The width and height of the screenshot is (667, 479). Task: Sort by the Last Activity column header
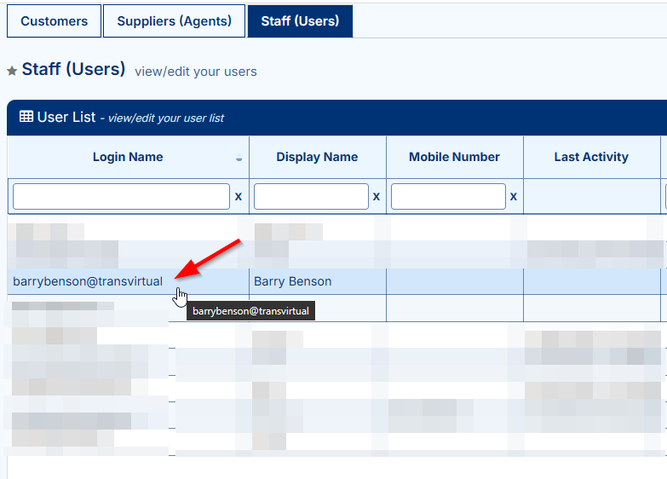(x=591, y=157)
